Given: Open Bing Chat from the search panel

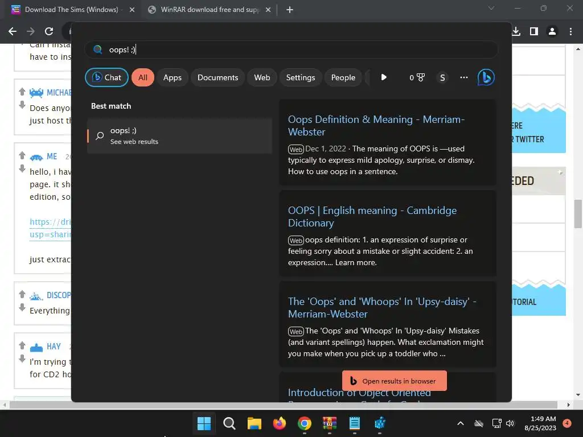Looking at the screenshot, I should (106, 77).
